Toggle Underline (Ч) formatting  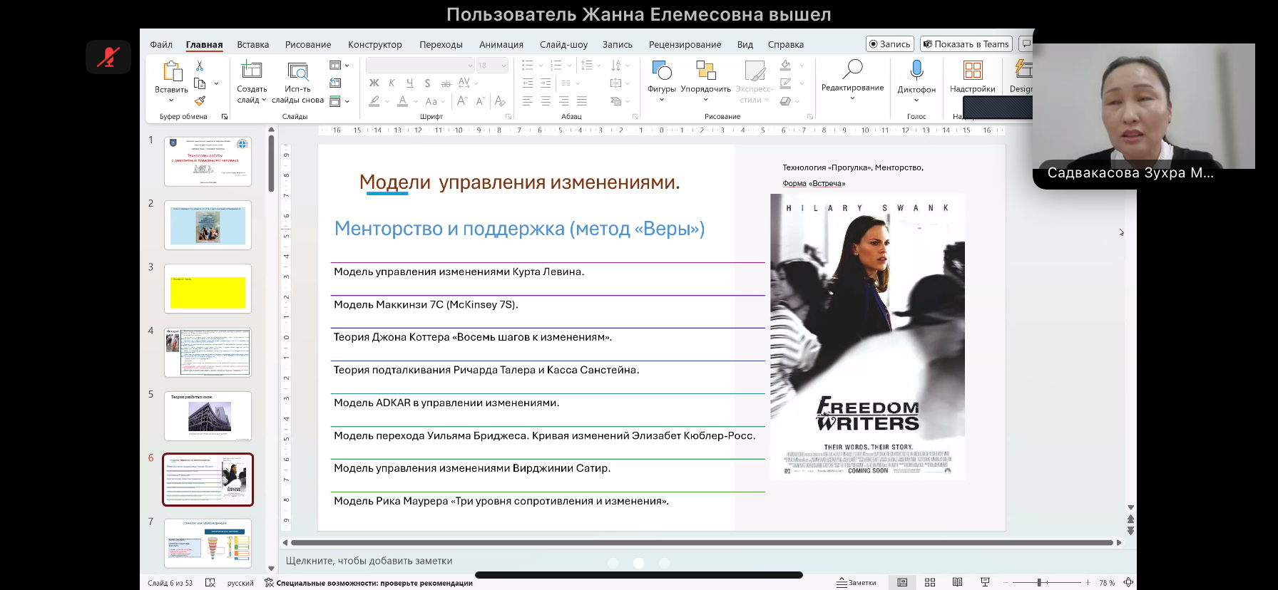click(x=409, y=83)
